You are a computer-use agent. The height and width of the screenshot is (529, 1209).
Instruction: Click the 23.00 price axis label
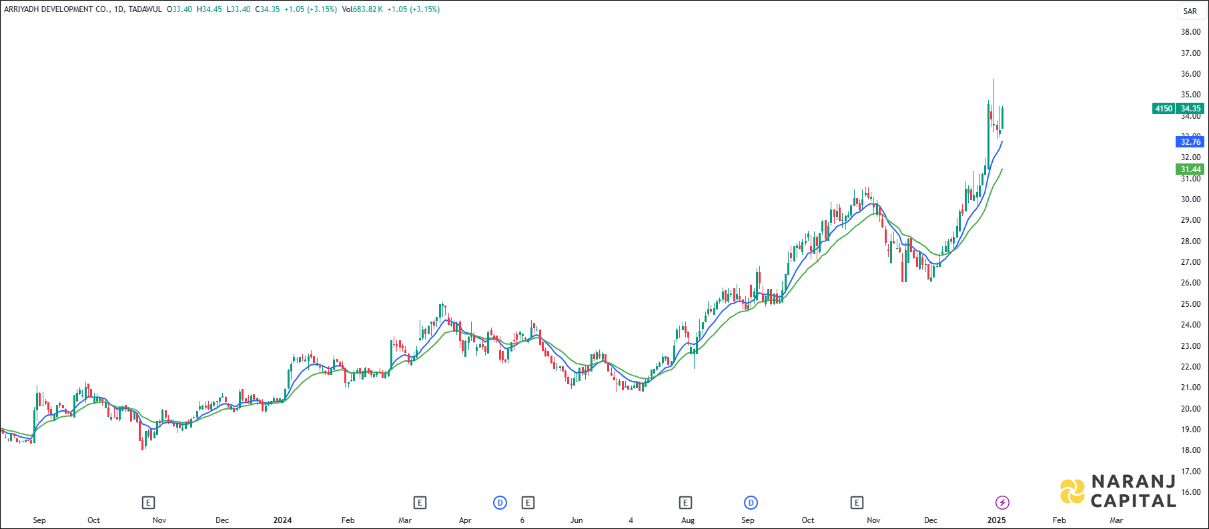[1191, 346]
